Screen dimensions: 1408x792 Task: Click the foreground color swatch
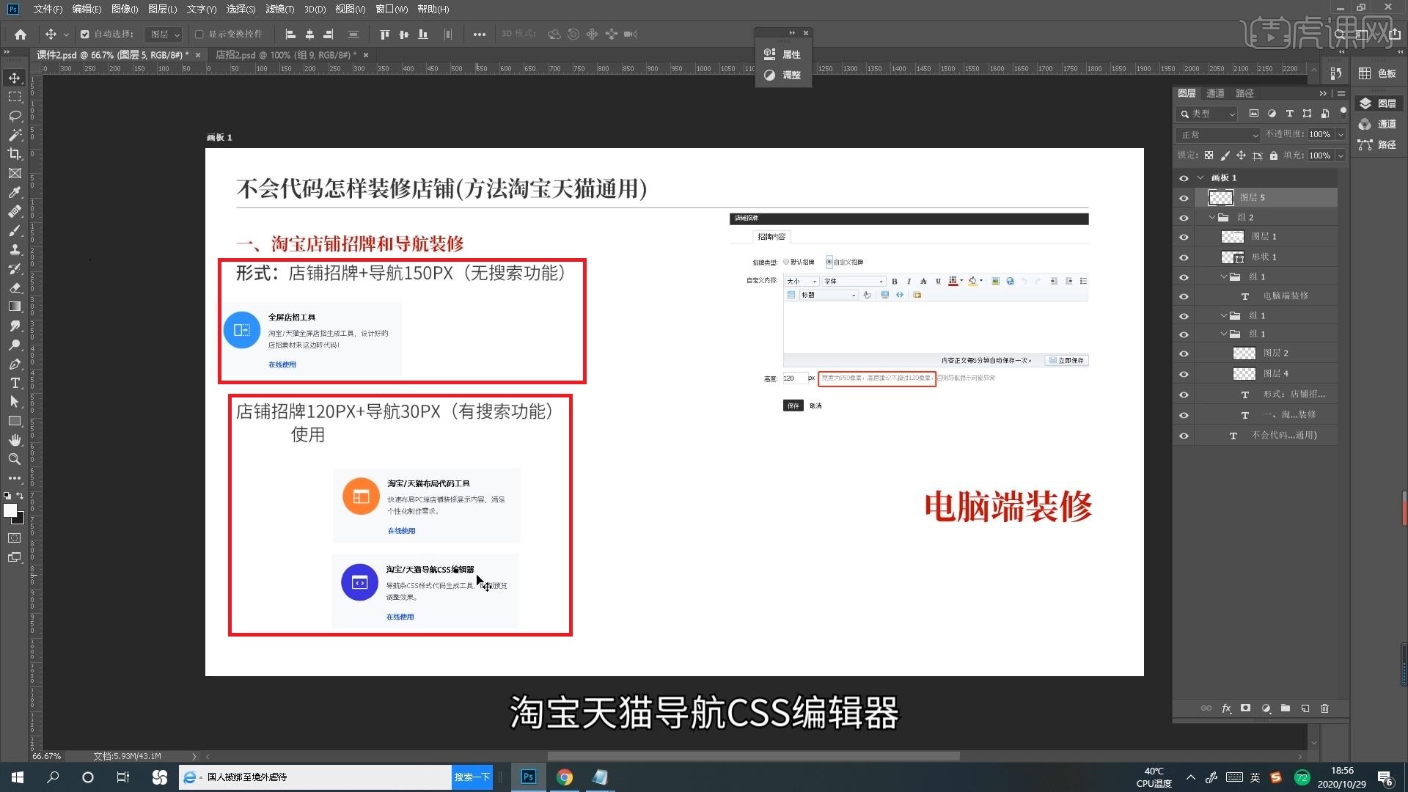10,510
